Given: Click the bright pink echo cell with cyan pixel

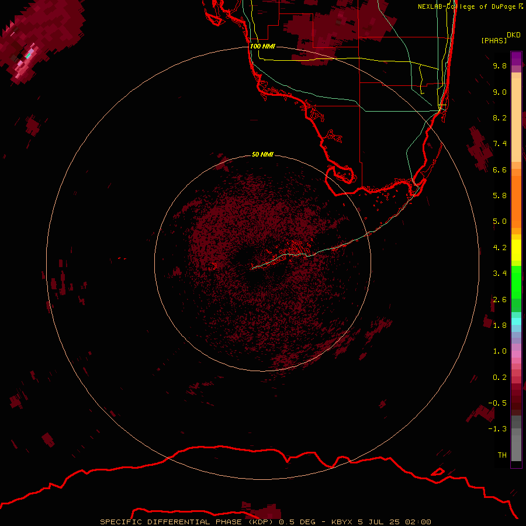Looking at the screenshot, I should [29, 56].
